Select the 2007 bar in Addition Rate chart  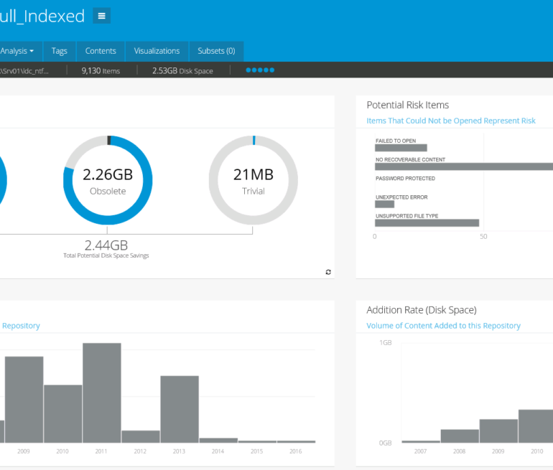pos(421,441)
